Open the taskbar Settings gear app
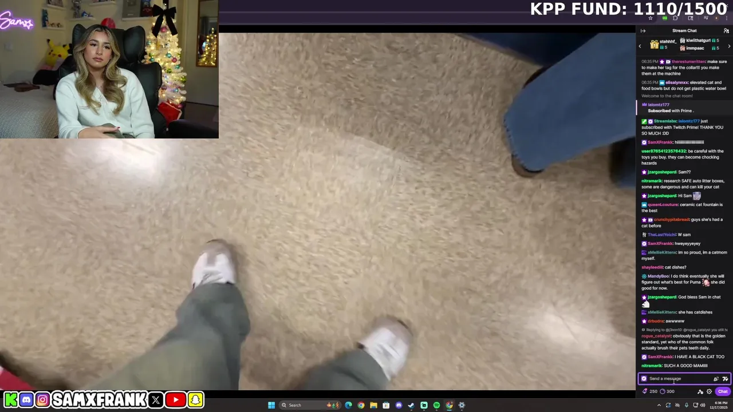The width and height of the screenshot is (733, 412). [x=462, y=405]
